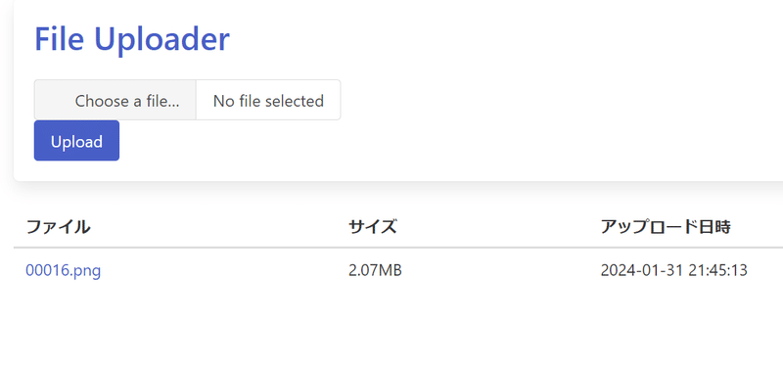Click the word File in the heading
The height and width of the screenshot is (370, 783).
59,39
